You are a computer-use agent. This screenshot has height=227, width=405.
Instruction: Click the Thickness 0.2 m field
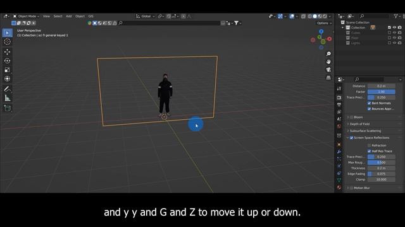381,168
